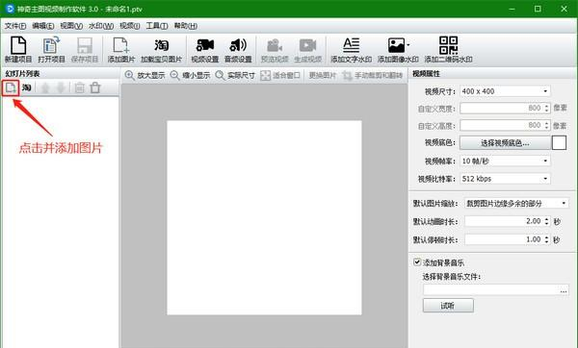Click 实际尺寸 actual size

(x=235, y=75)
